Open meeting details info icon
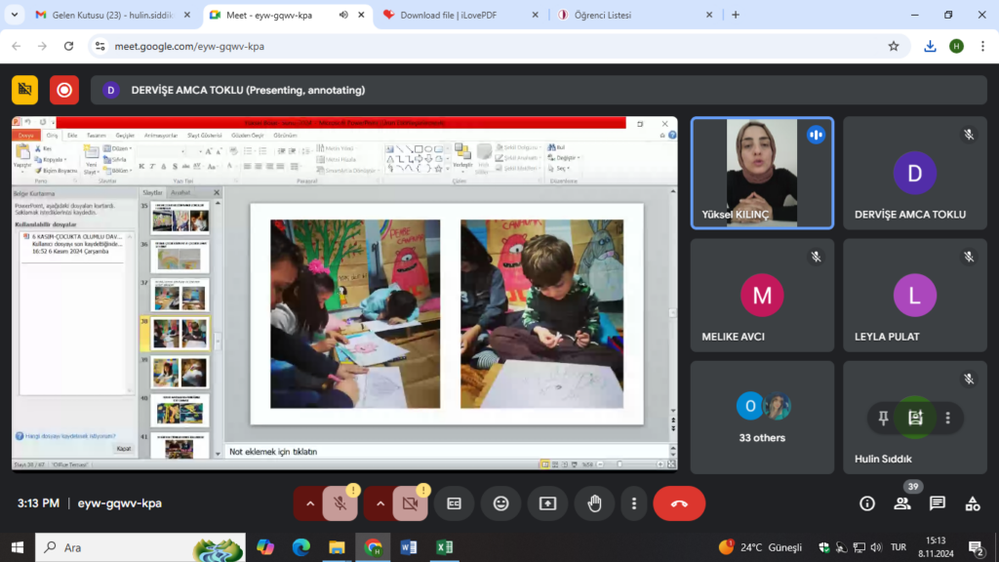This screenshot has height=562, width=999. click(867, 503)
